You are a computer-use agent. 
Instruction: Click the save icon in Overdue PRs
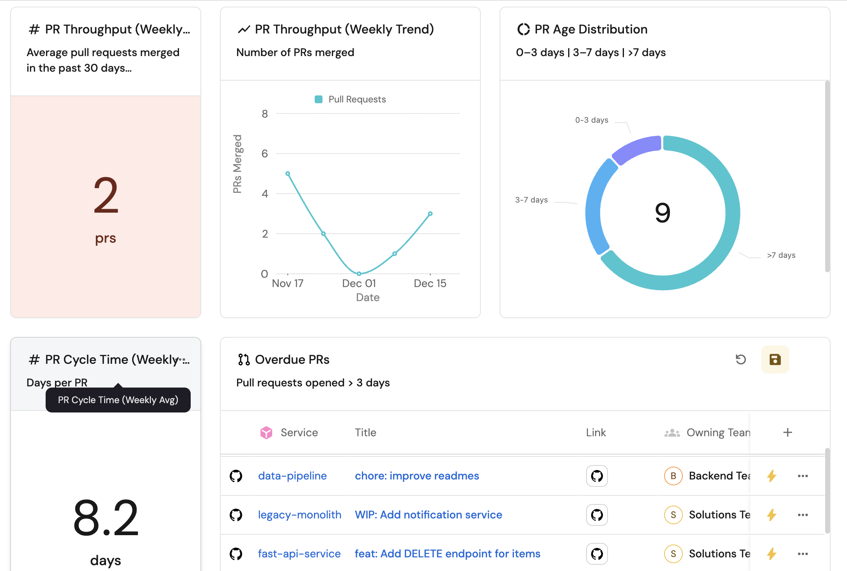775,359
